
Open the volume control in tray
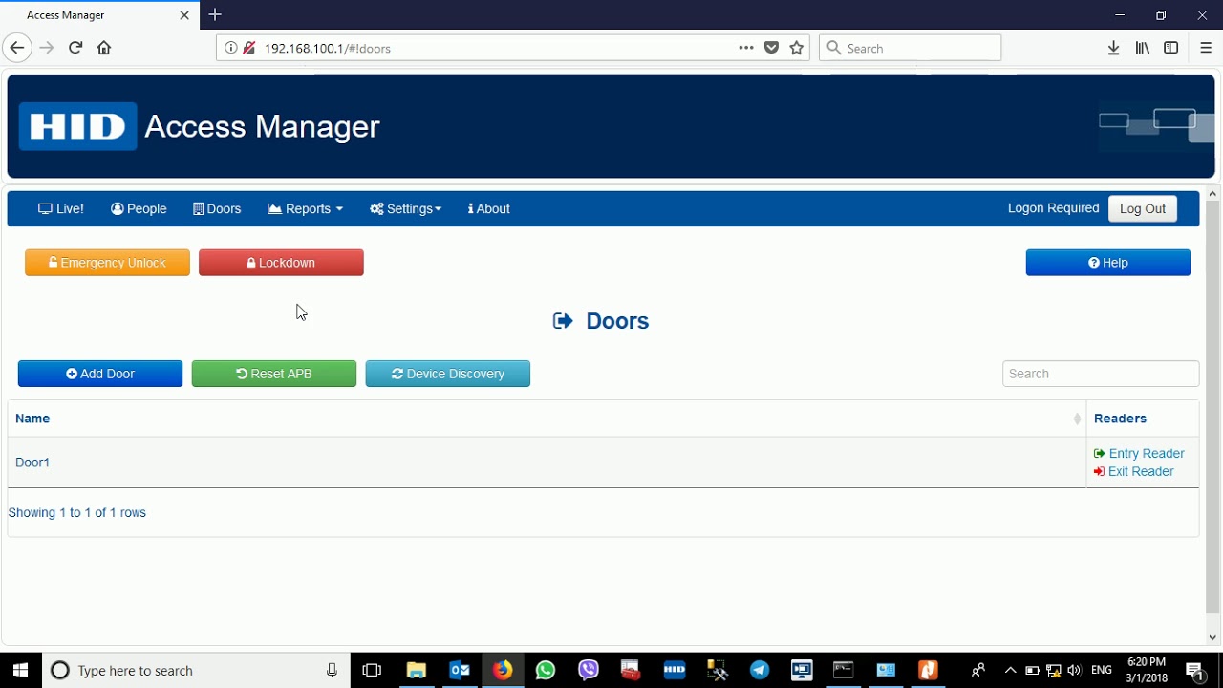click(1075, 670)
